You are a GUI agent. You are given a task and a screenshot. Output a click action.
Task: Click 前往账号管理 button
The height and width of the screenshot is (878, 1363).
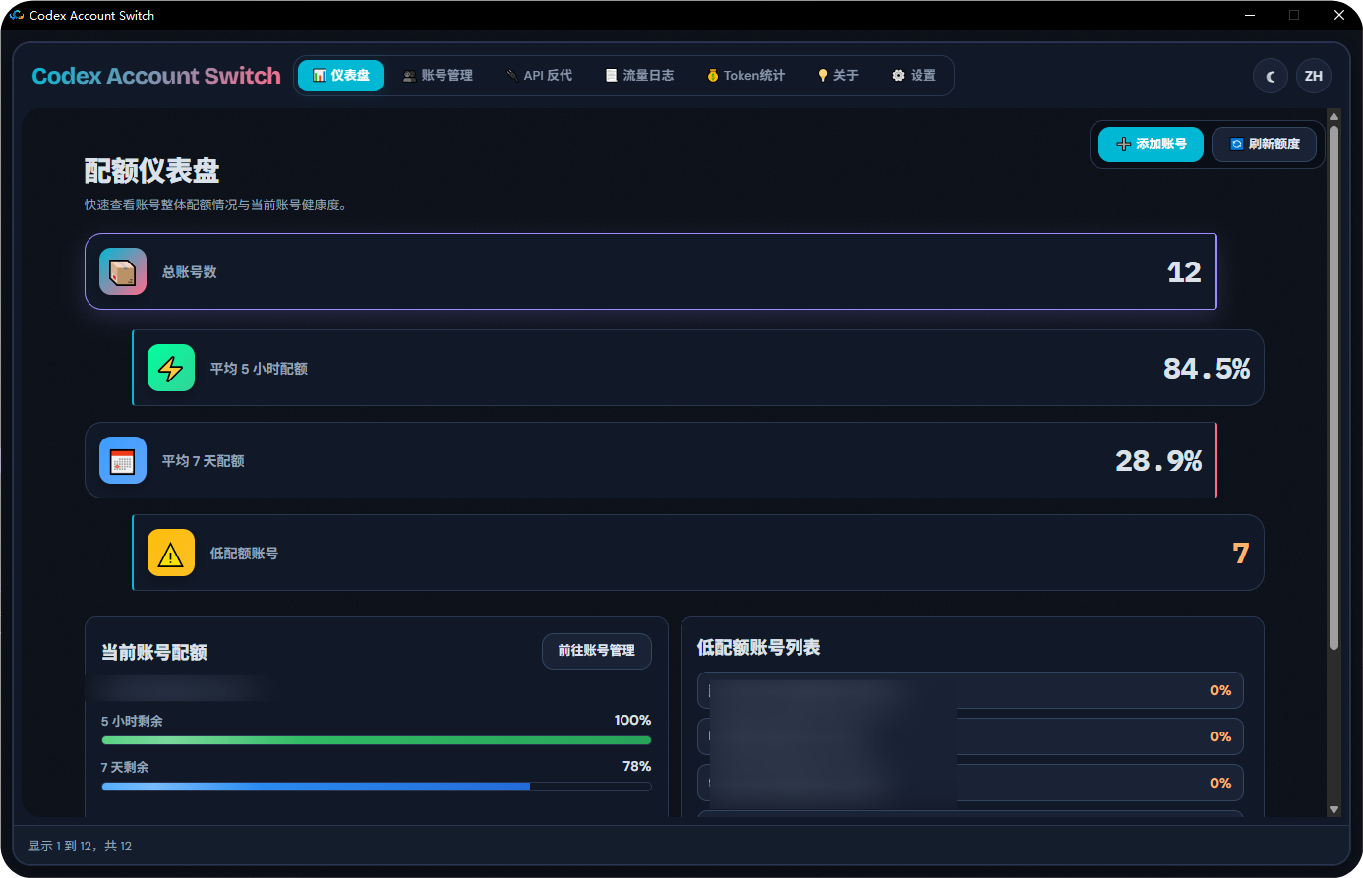pyautogui.click(x=597, y=651)
